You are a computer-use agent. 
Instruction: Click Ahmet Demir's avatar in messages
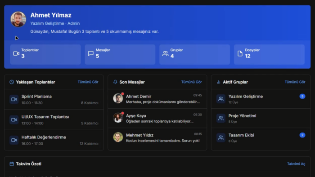coord(118,98)
